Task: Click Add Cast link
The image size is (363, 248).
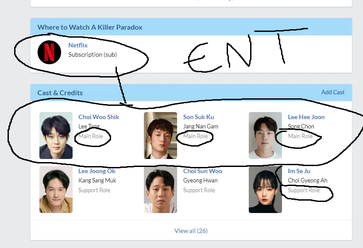Action: (333, 92)
